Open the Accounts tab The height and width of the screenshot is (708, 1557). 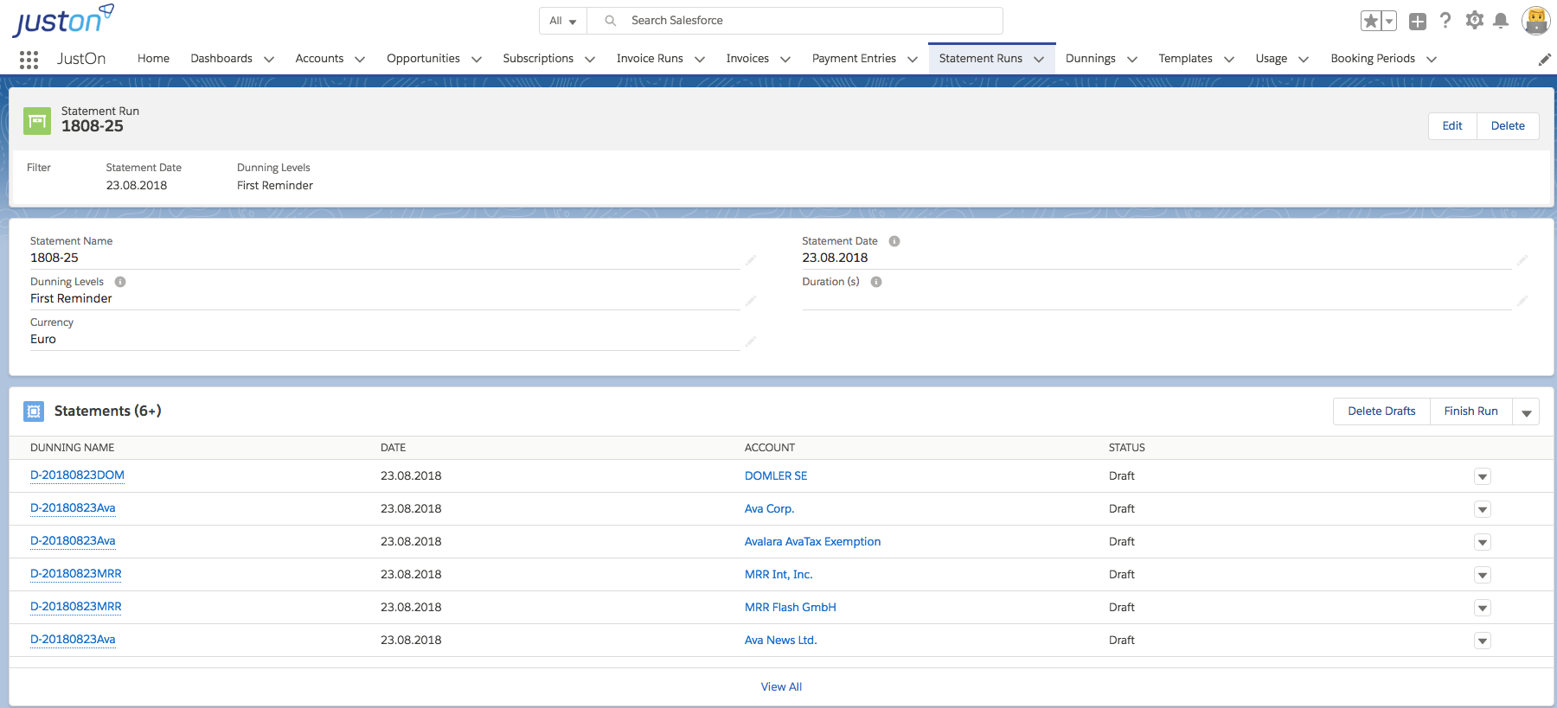click(x=319, y=58)
